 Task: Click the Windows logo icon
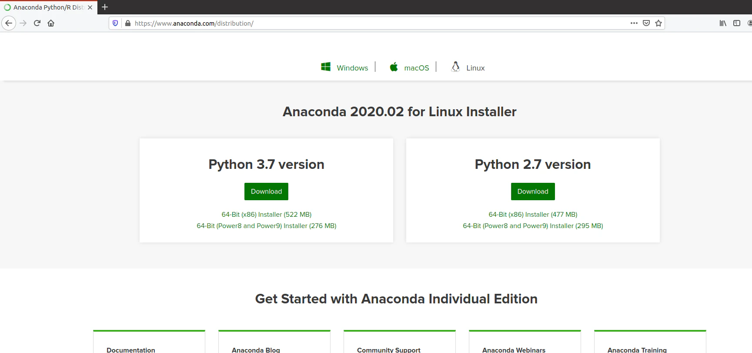tap(326, 67)
